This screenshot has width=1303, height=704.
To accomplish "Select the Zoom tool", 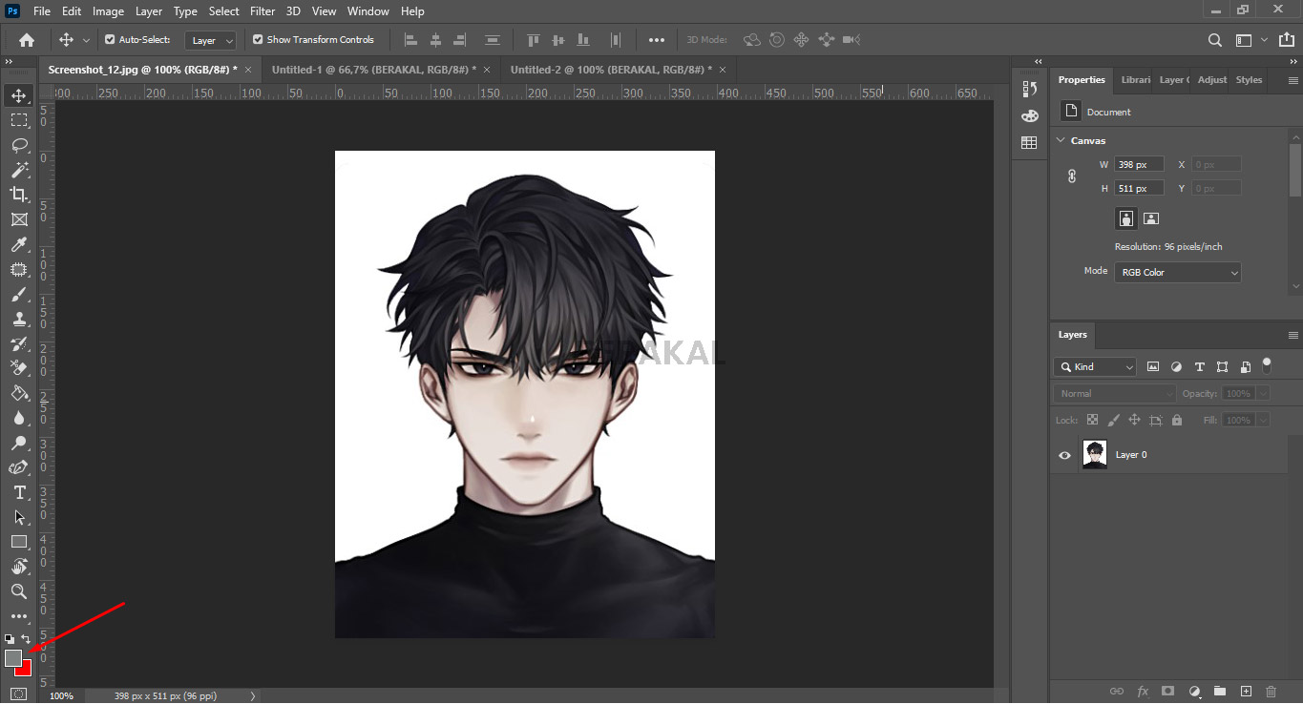I will (19, 591).
